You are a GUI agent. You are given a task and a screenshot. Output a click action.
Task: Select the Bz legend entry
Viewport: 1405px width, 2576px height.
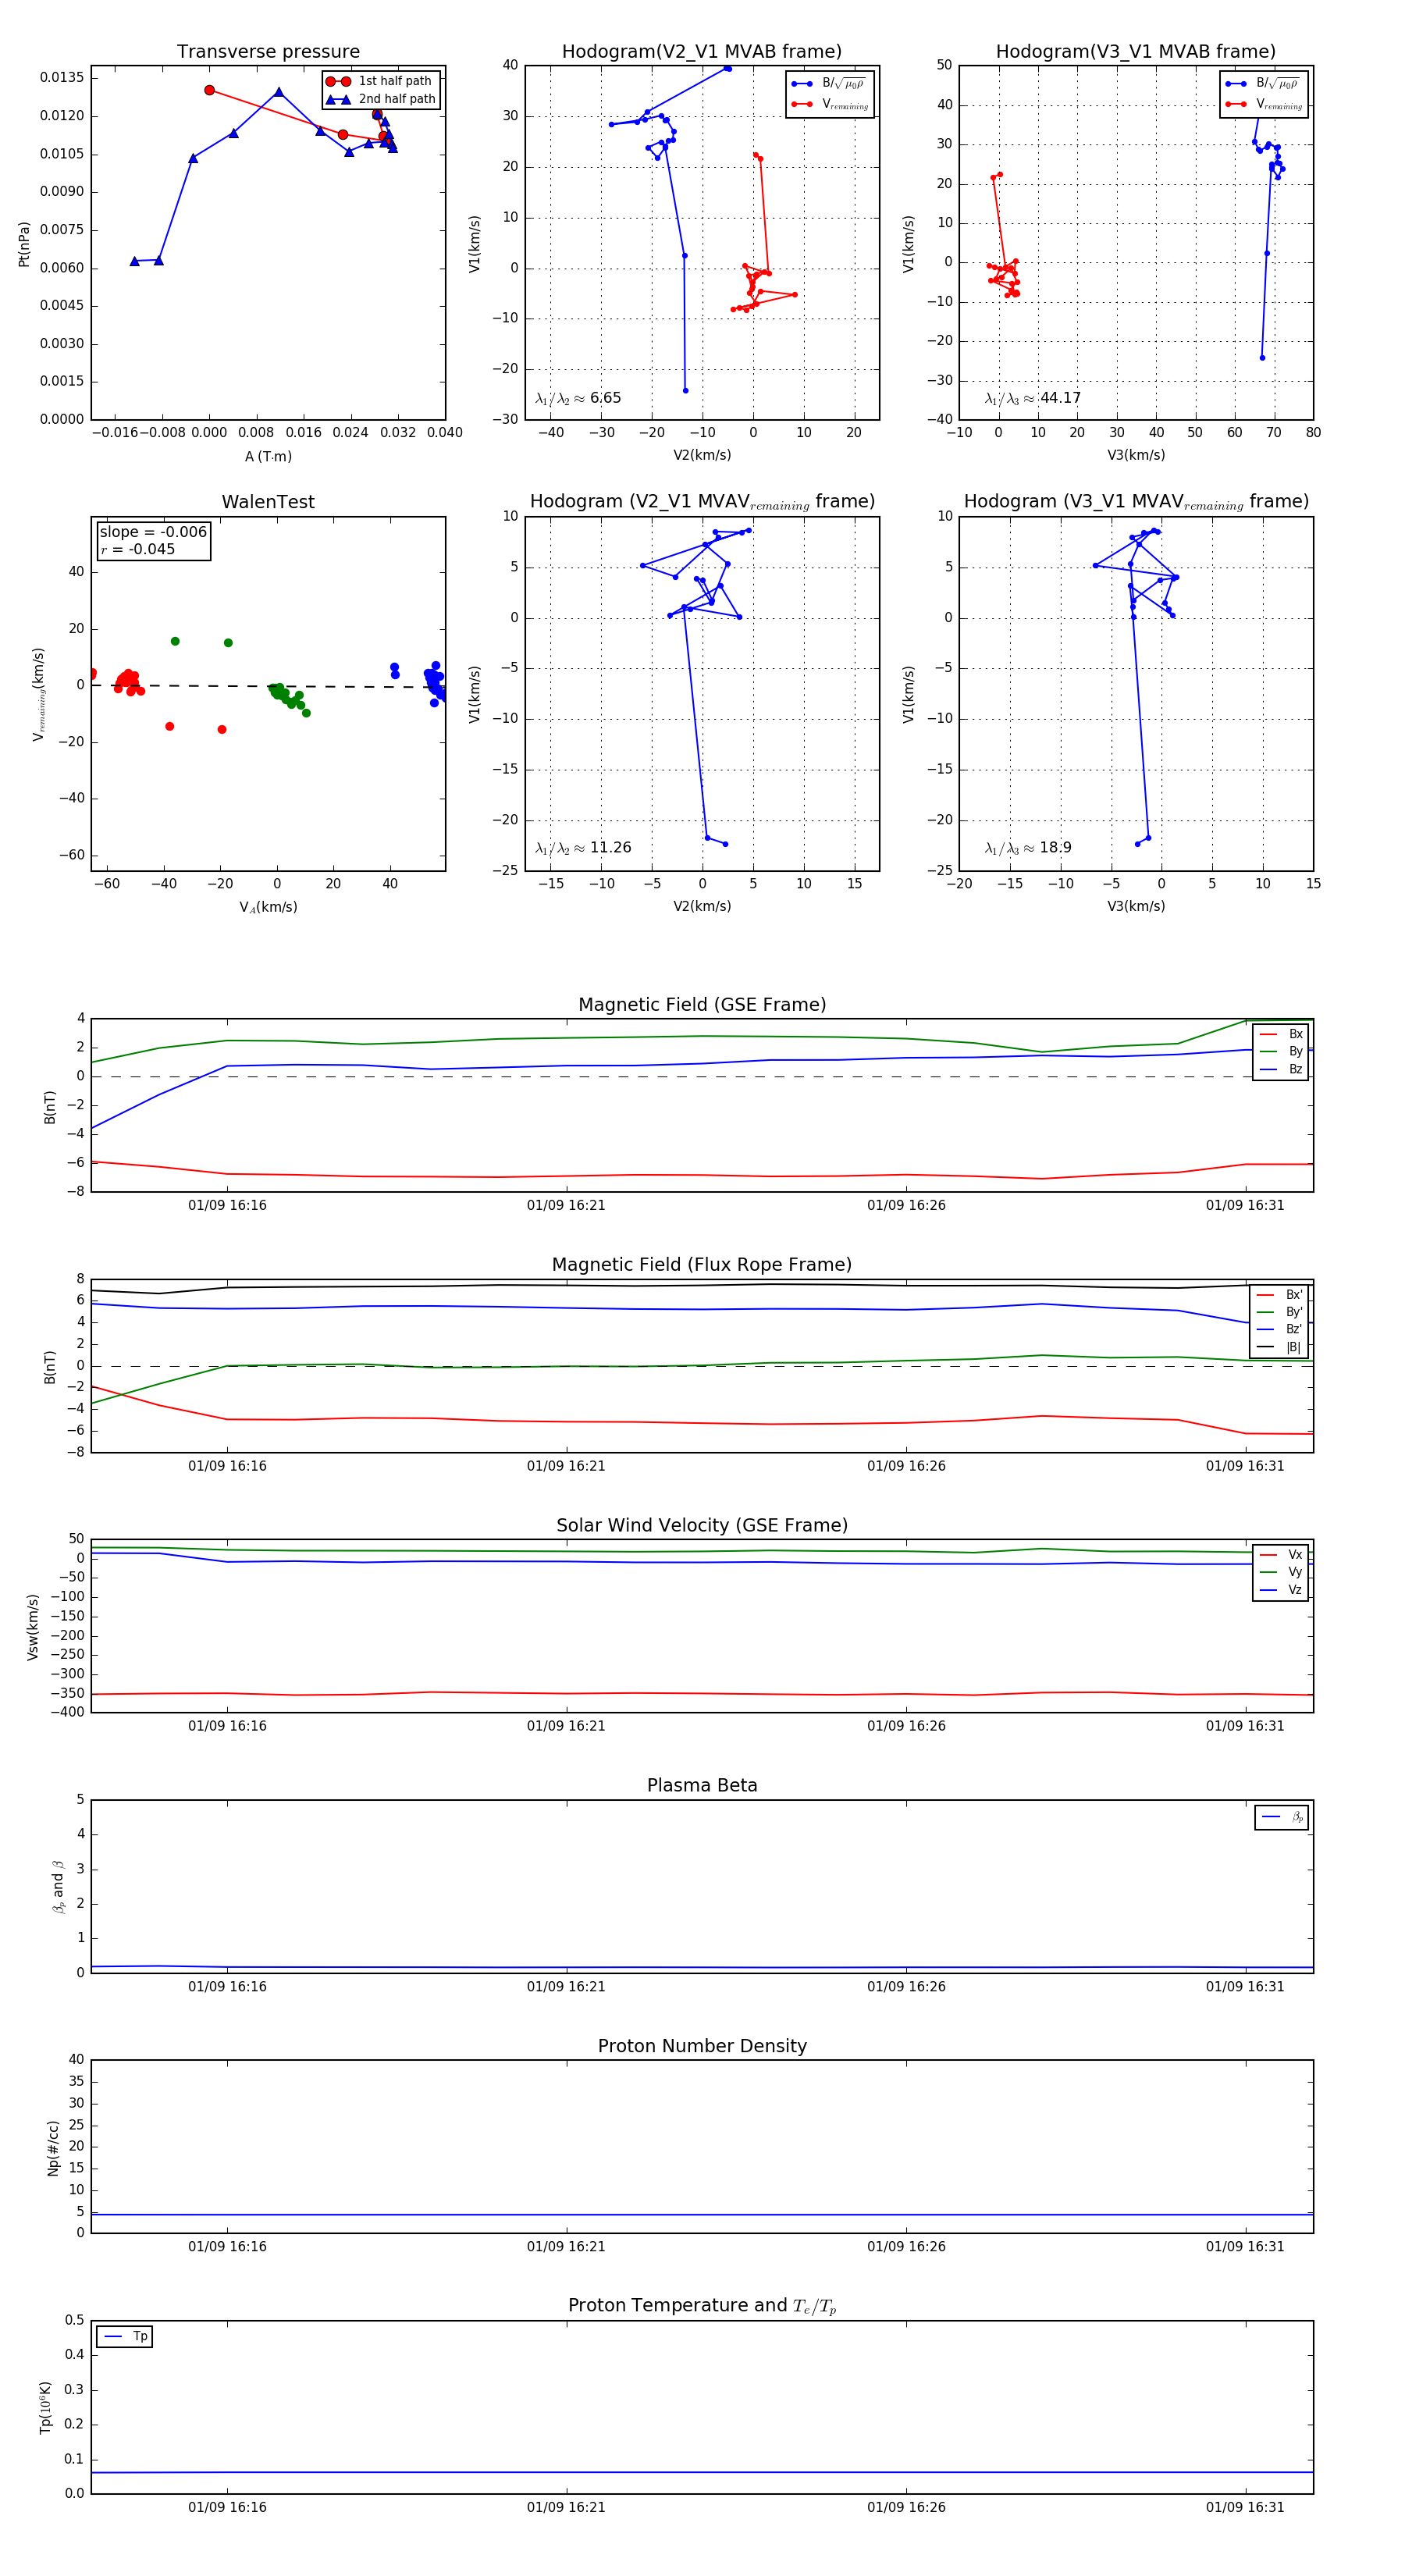pos(1281,1069)
